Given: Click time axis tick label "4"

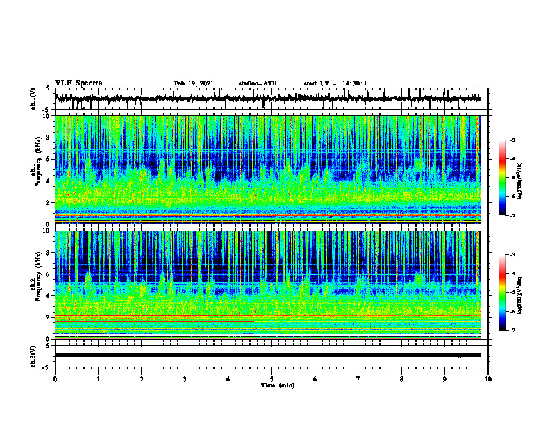Looking at the screenshot, I should click(228, 379).
